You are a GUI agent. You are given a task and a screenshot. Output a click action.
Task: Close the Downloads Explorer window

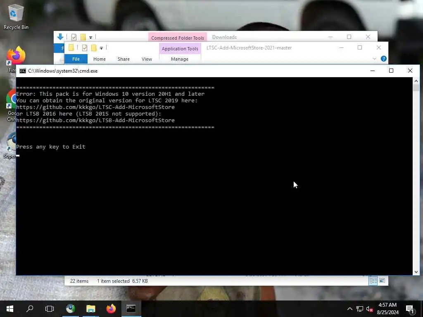click(x=368, y=37)
